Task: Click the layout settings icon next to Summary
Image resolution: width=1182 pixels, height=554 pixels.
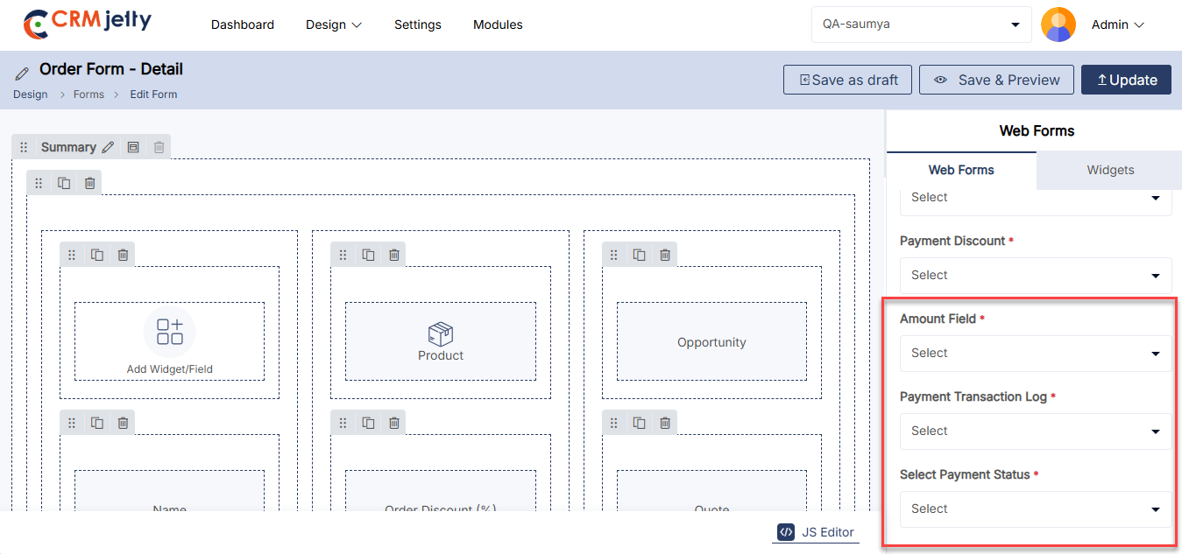Action: point(133,148)
